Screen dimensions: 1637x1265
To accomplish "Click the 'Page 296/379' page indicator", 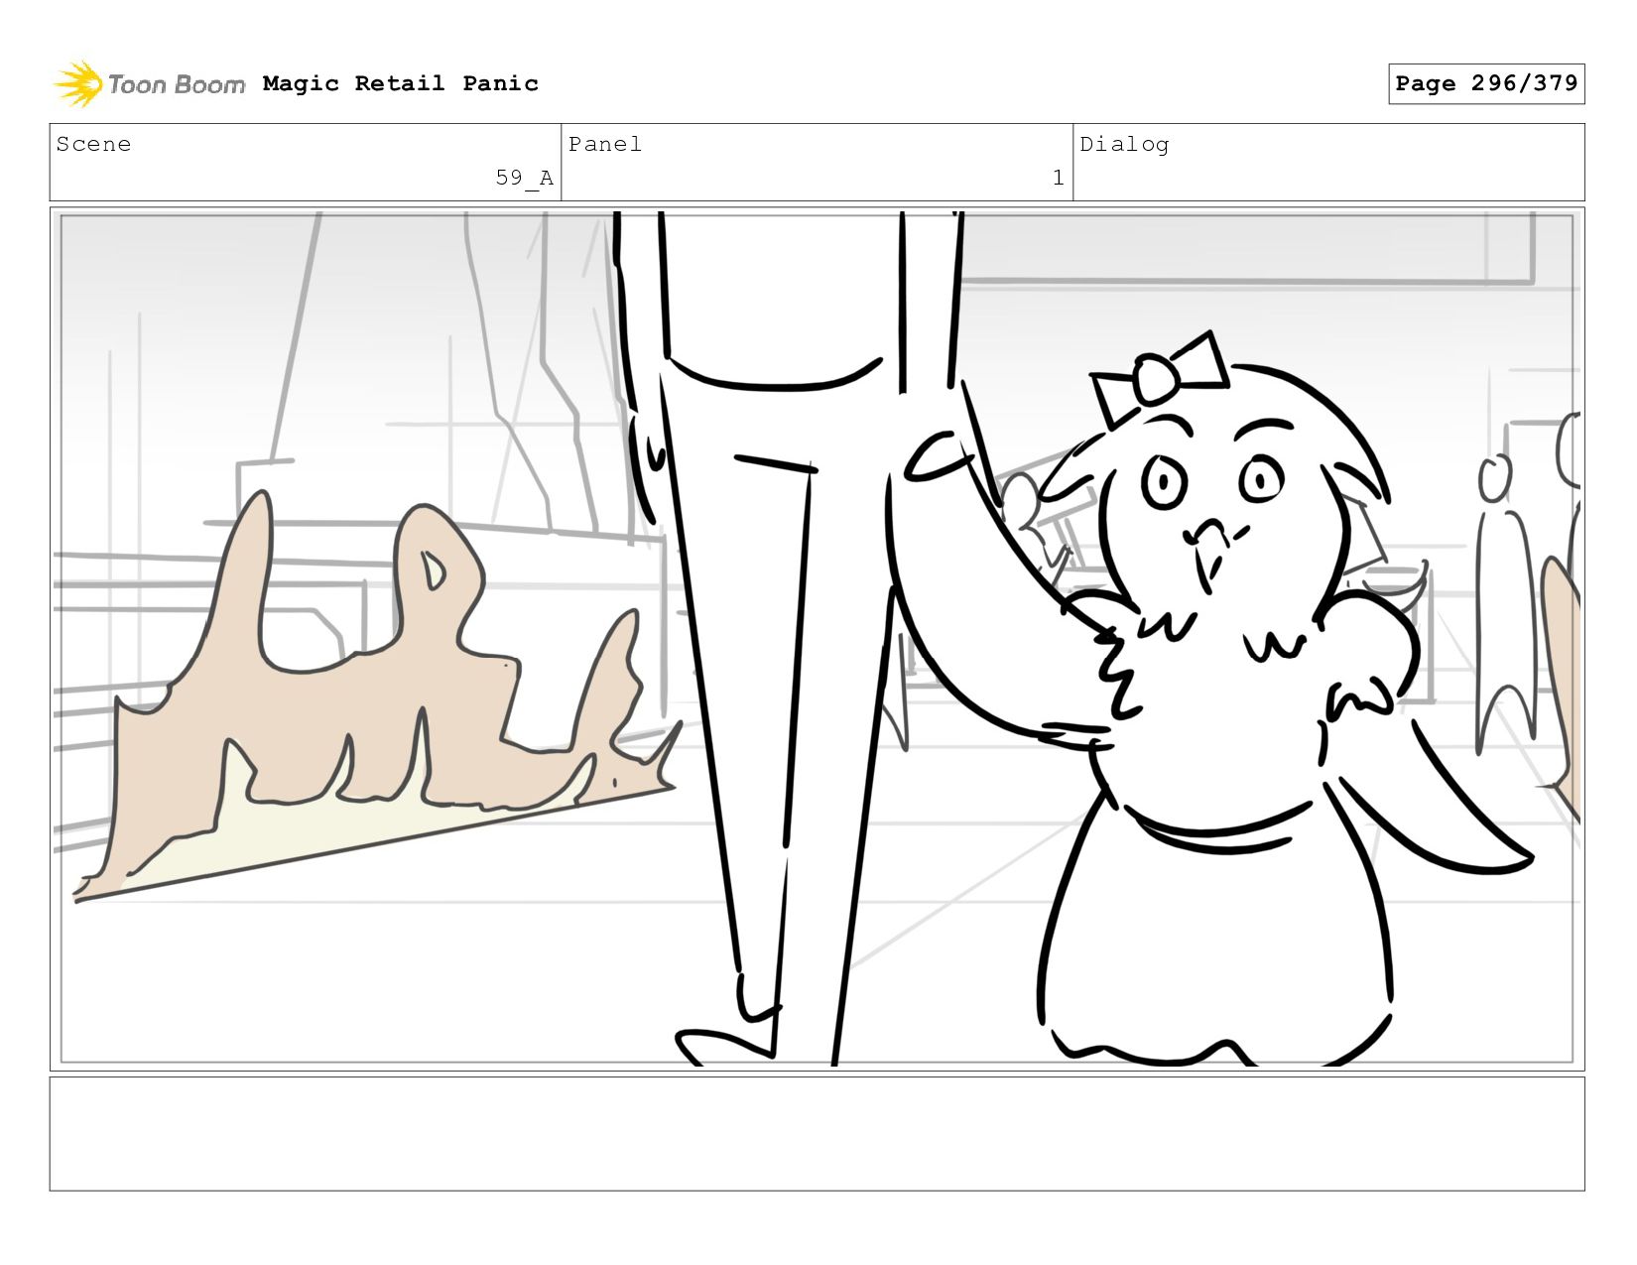I will [x=1486, y=83].
